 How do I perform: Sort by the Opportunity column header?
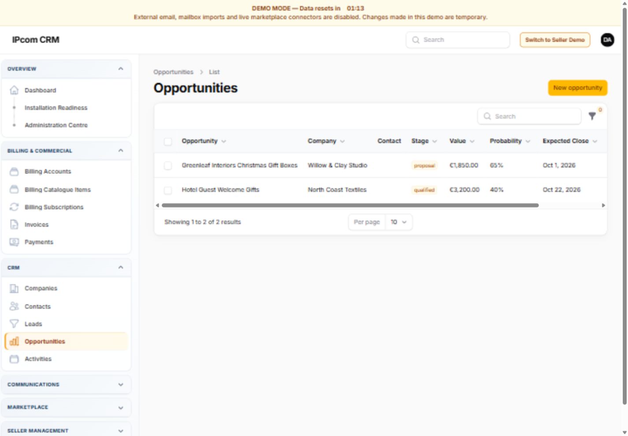[x=204, y=141]
